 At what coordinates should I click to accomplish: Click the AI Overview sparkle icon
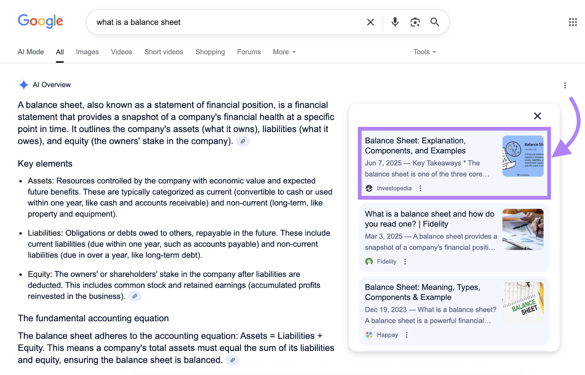point(23,85)
